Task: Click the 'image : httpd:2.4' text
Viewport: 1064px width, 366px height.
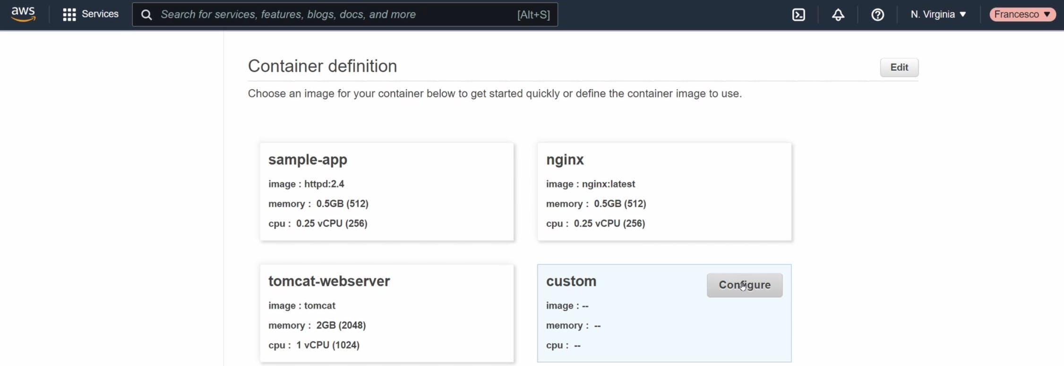Action: (x=306, y=184)
